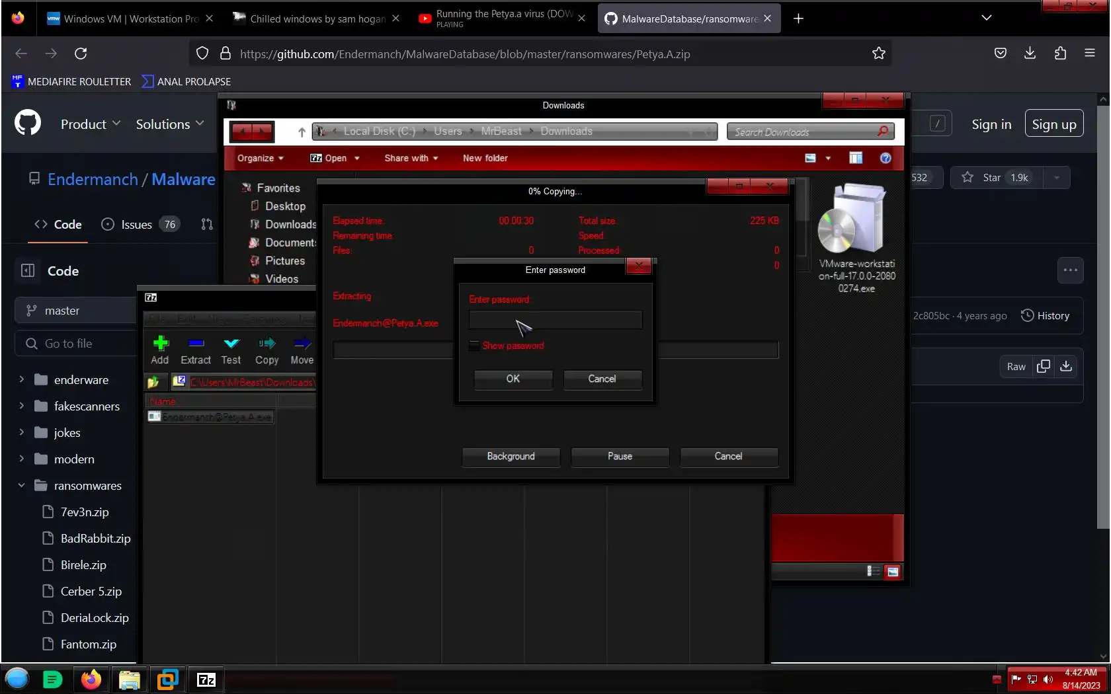Screen dimensions: 1111x694
Task: Download the raw file icon next to Raw
Action: (1066, 366)
